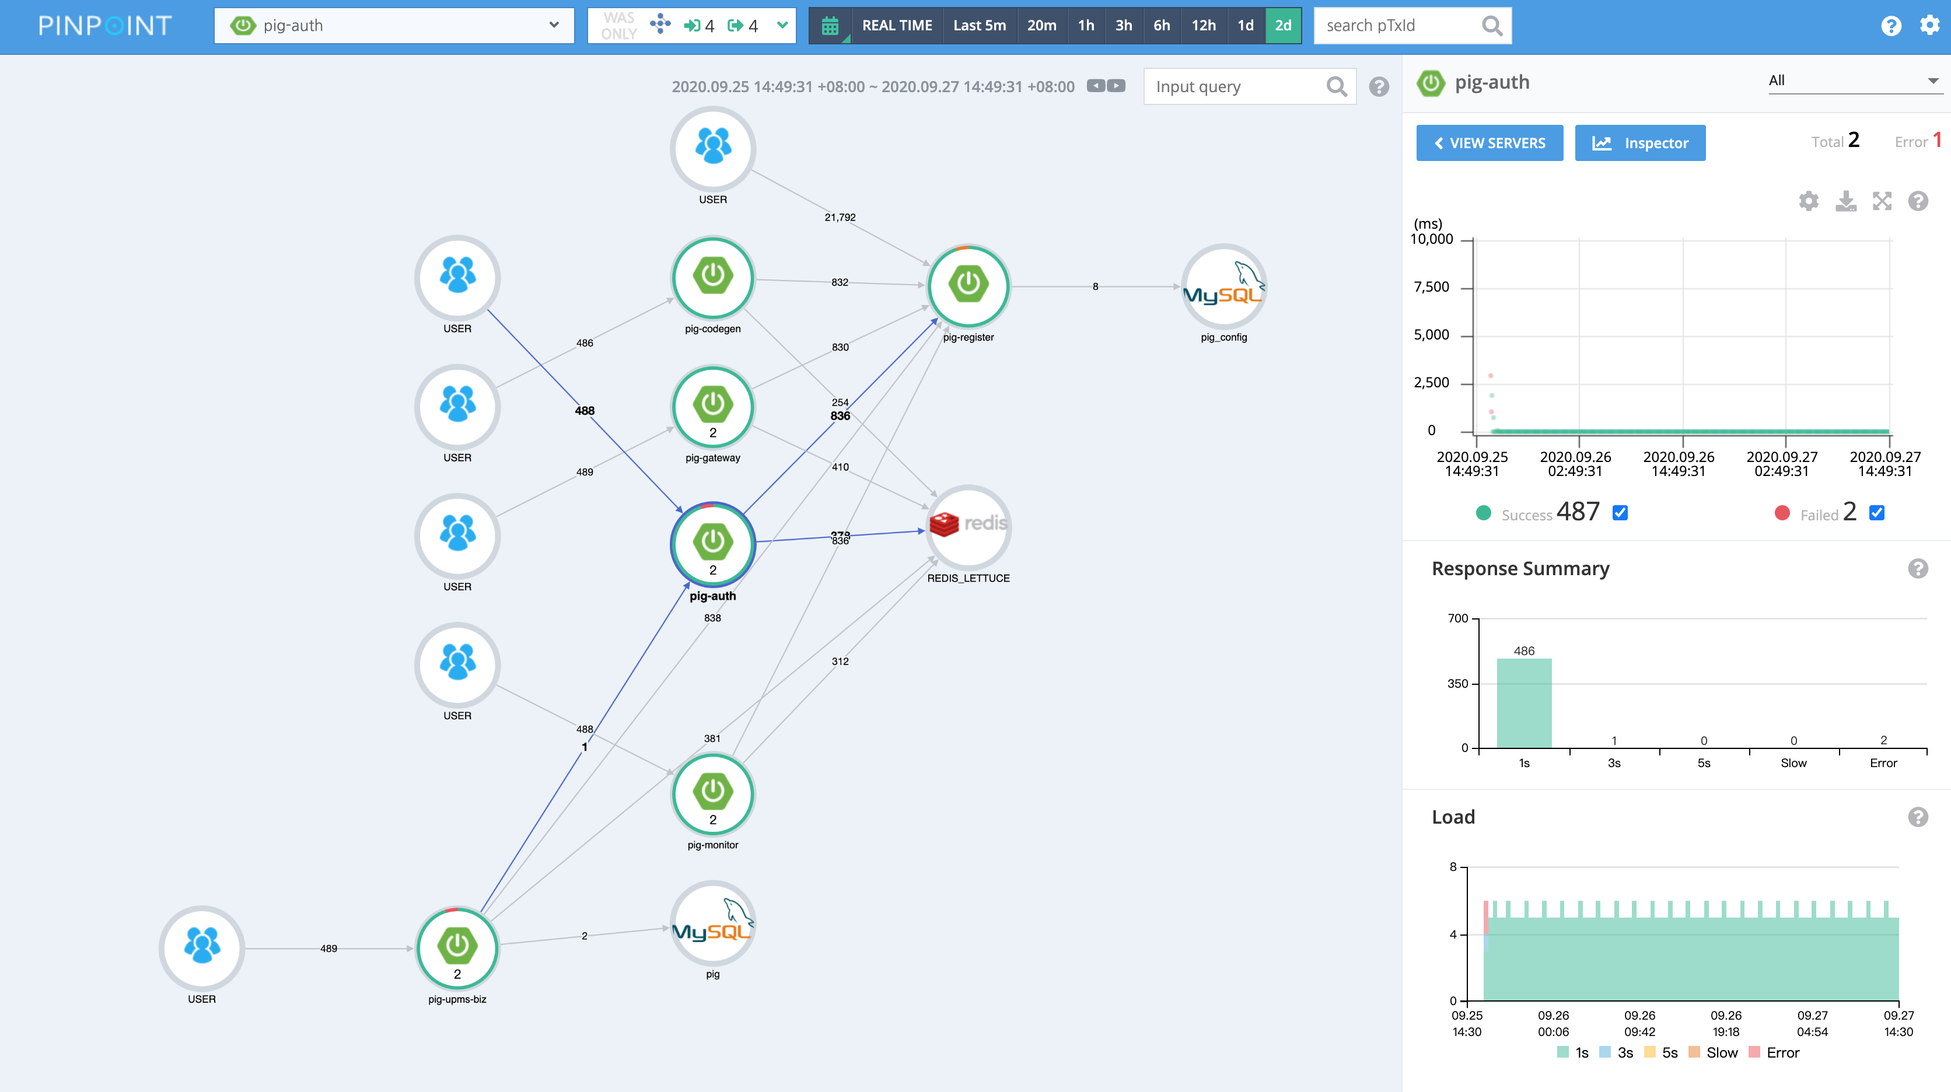Select the pig-register node icon
Viewport: 1951px width, 1092px height.
pos(968,285)
